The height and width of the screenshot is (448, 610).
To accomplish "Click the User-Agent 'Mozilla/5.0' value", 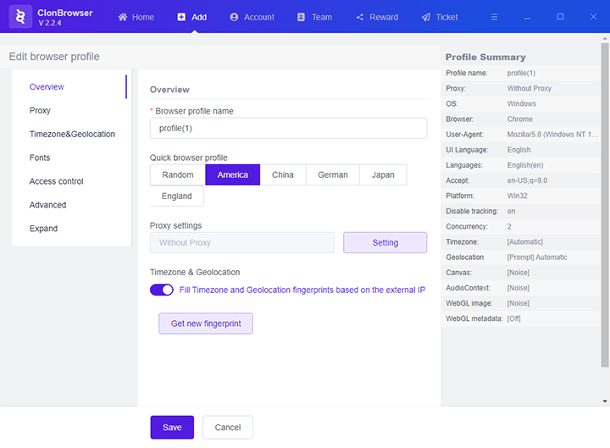I will (552, 135).
